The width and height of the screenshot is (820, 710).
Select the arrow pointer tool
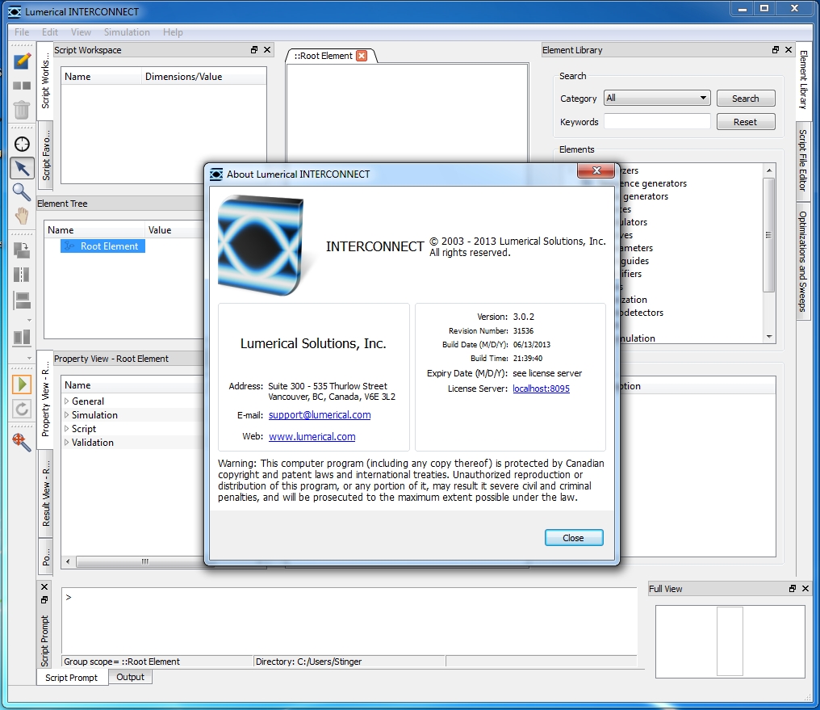[x=22, y=168]
